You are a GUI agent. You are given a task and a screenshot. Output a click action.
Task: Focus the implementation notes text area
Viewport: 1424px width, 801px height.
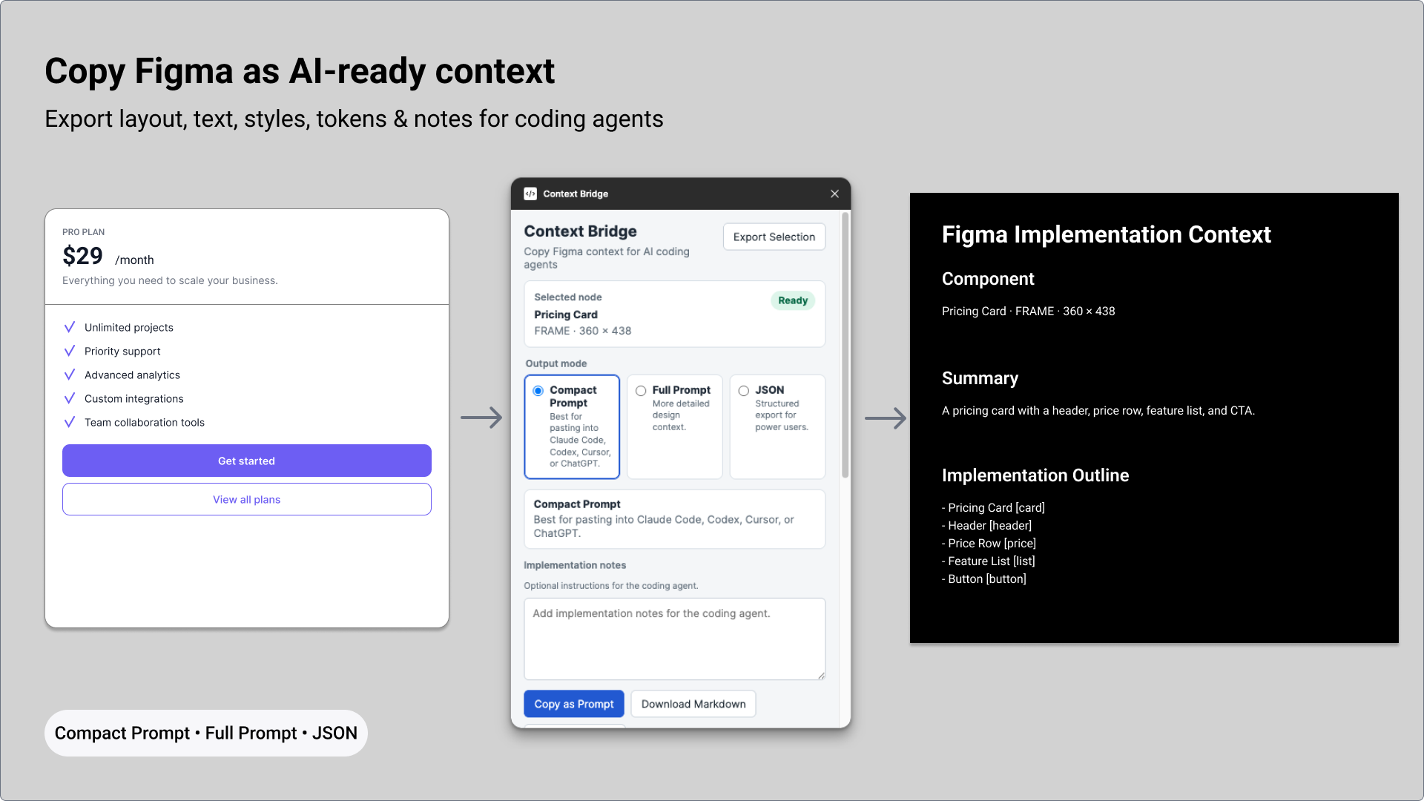675,639
